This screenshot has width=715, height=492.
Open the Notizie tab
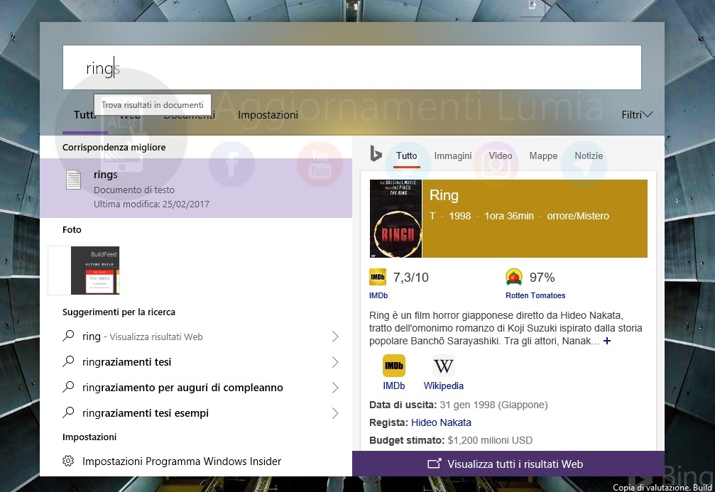589,155
